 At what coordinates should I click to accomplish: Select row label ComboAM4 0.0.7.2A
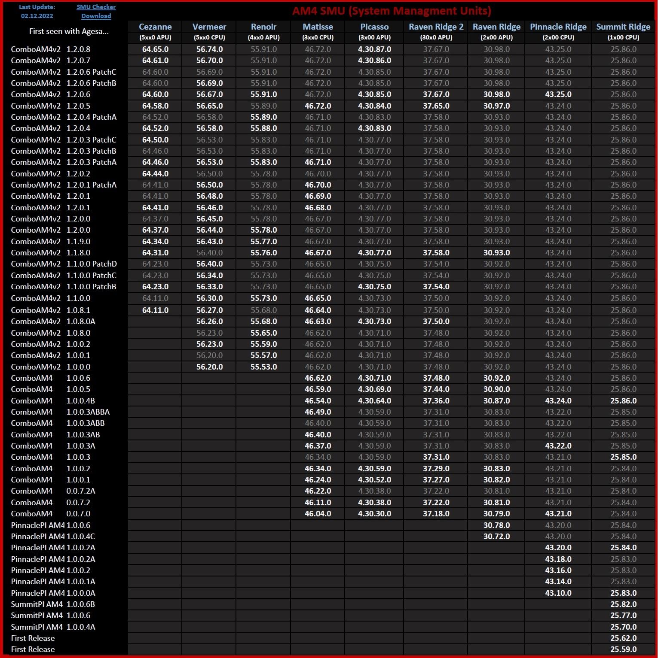click(x=53, y=491)
